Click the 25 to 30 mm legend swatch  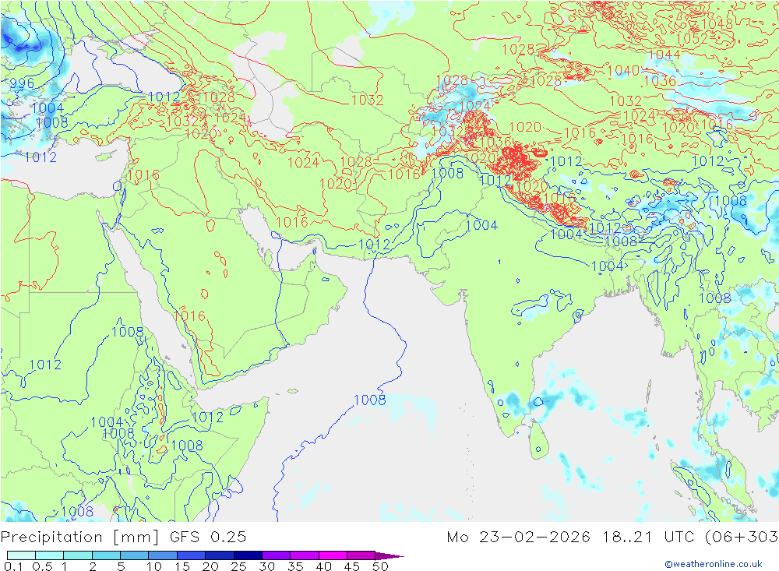pyautogui.click(x=248, y=555)
